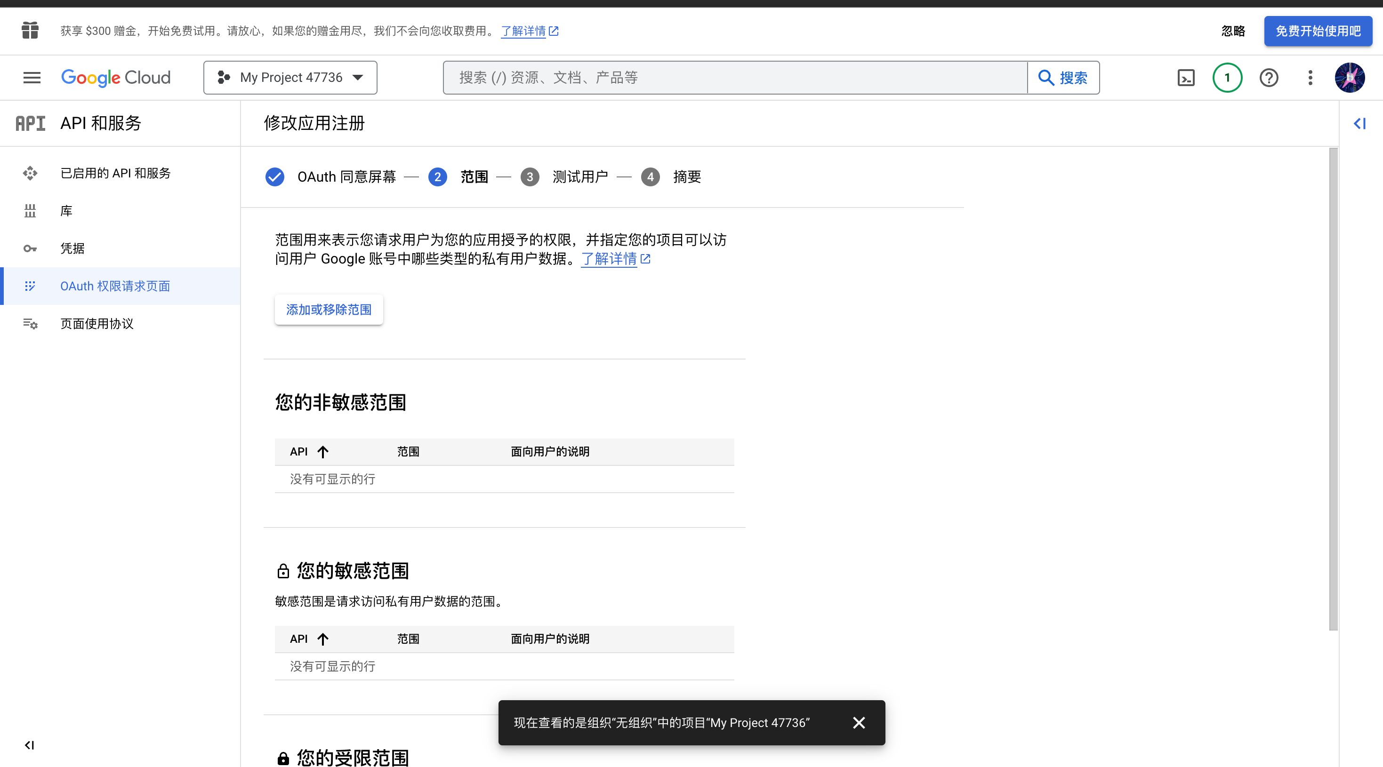
Task: Click 范围 column header in non-sensitive table
Action: coord(408,452)
